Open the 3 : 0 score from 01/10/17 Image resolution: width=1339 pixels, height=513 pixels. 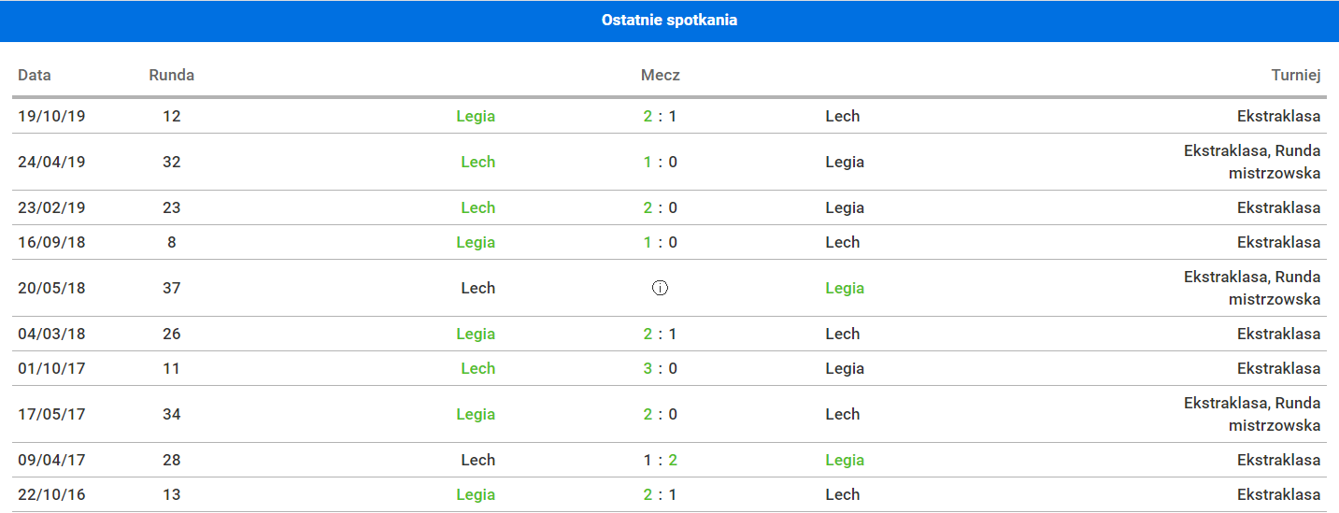660,368
